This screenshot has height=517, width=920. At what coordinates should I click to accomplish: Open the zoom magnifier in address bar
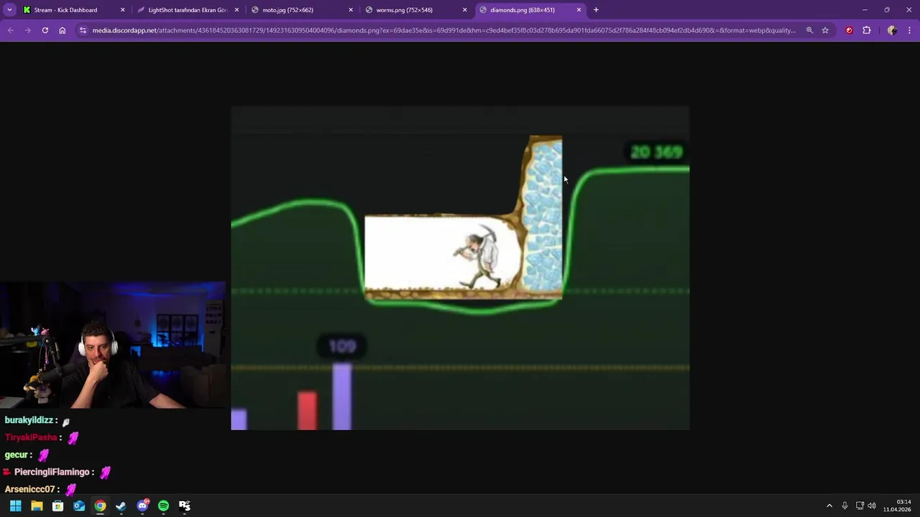[x=809, y=30]
